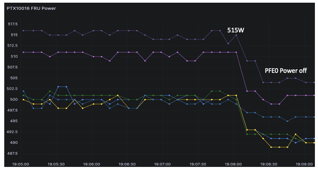This screenshot has height=170, width=318.
Task: Select the 19:06:30 x-axis label
Action: tap(127, 164)
